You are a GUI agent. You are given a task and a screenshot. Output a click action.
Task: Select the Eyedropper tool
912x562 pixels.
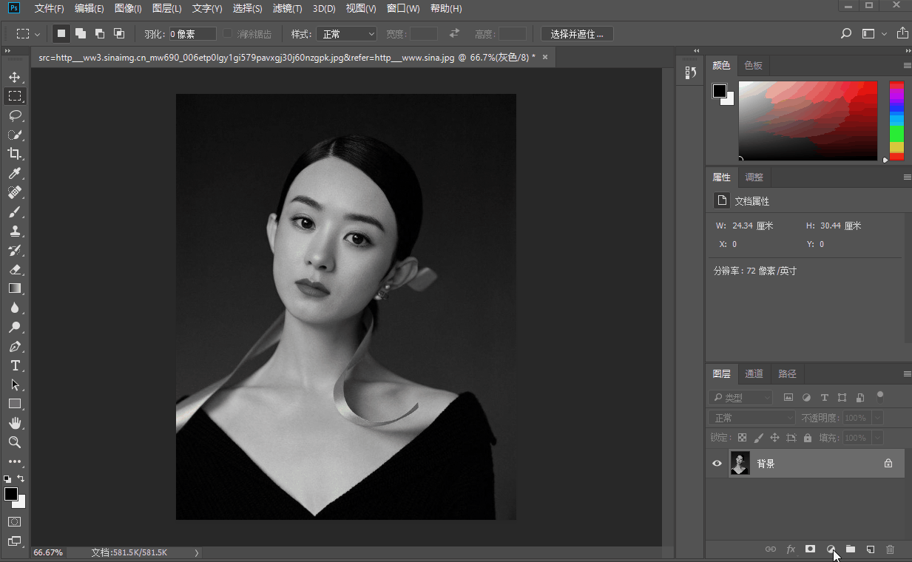click(15, 173)
